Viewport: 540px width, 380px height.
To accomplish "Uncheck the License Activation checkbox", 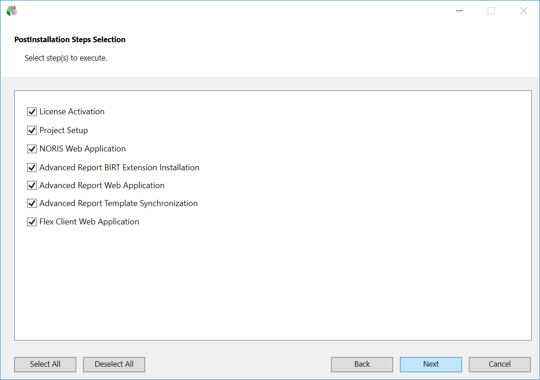I will tap(32, 112).
